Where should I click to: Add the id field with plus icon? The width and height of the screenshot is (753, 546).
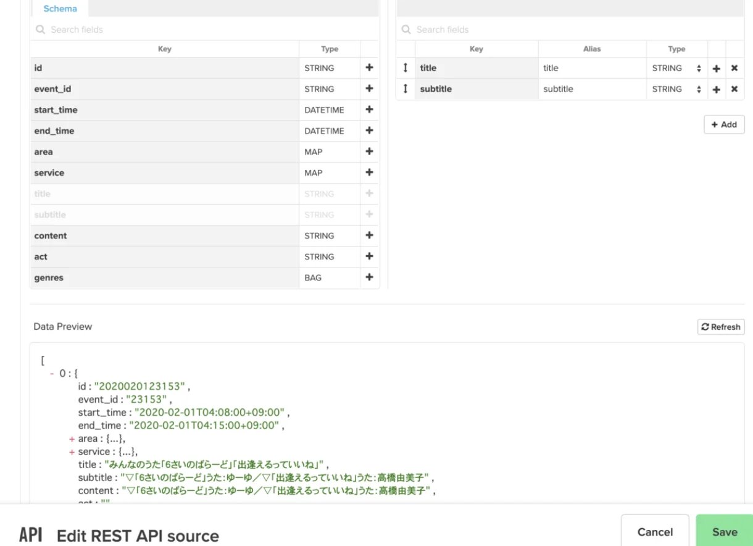369,68
